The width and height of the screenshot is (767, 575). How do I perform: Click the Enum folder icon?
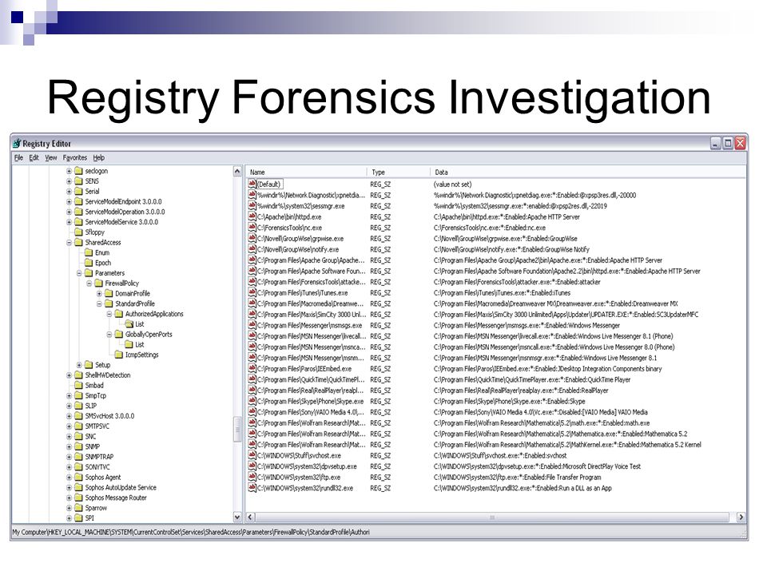(x=89, y=253)
